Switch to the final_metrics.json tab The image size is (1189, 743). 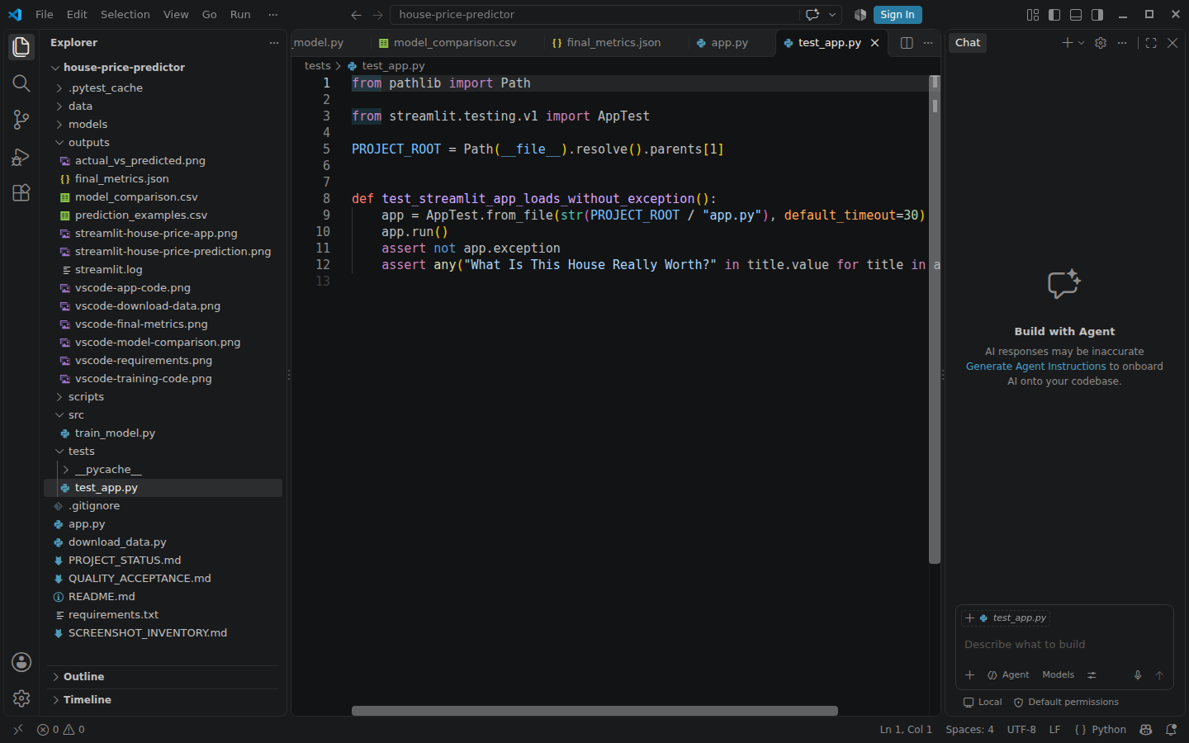[613, 43]
